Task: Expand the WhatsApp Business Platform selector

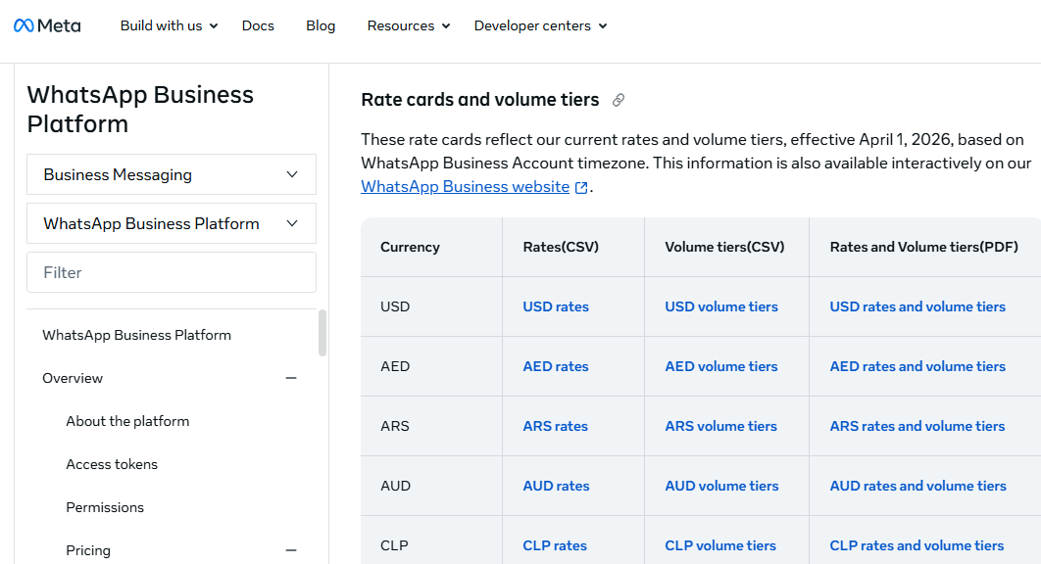Action: tap(172, 223)
